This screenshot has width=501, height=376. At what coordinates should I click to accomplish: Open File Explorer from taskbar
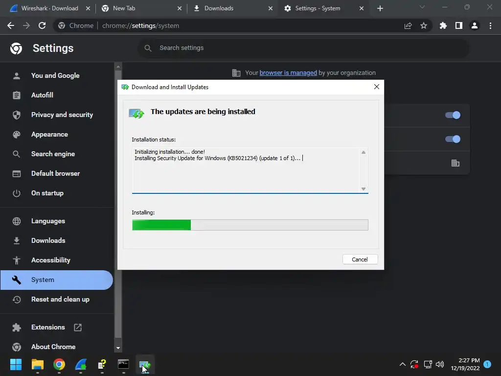(37, 364)
